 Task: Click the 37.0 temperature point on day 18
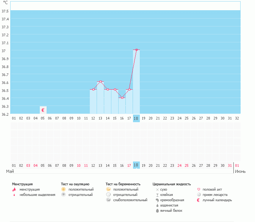pos(136,50)
